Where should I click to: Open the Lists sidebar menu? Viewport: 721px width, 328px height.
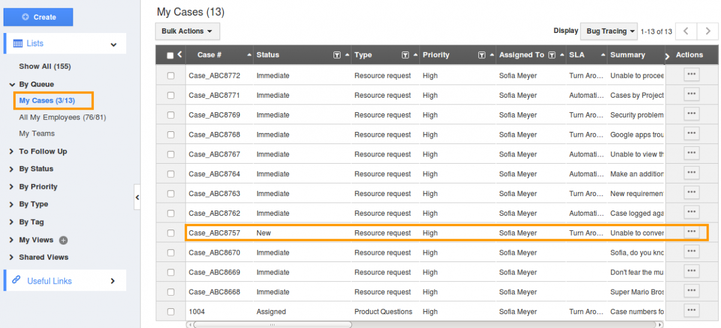[65, 44]
